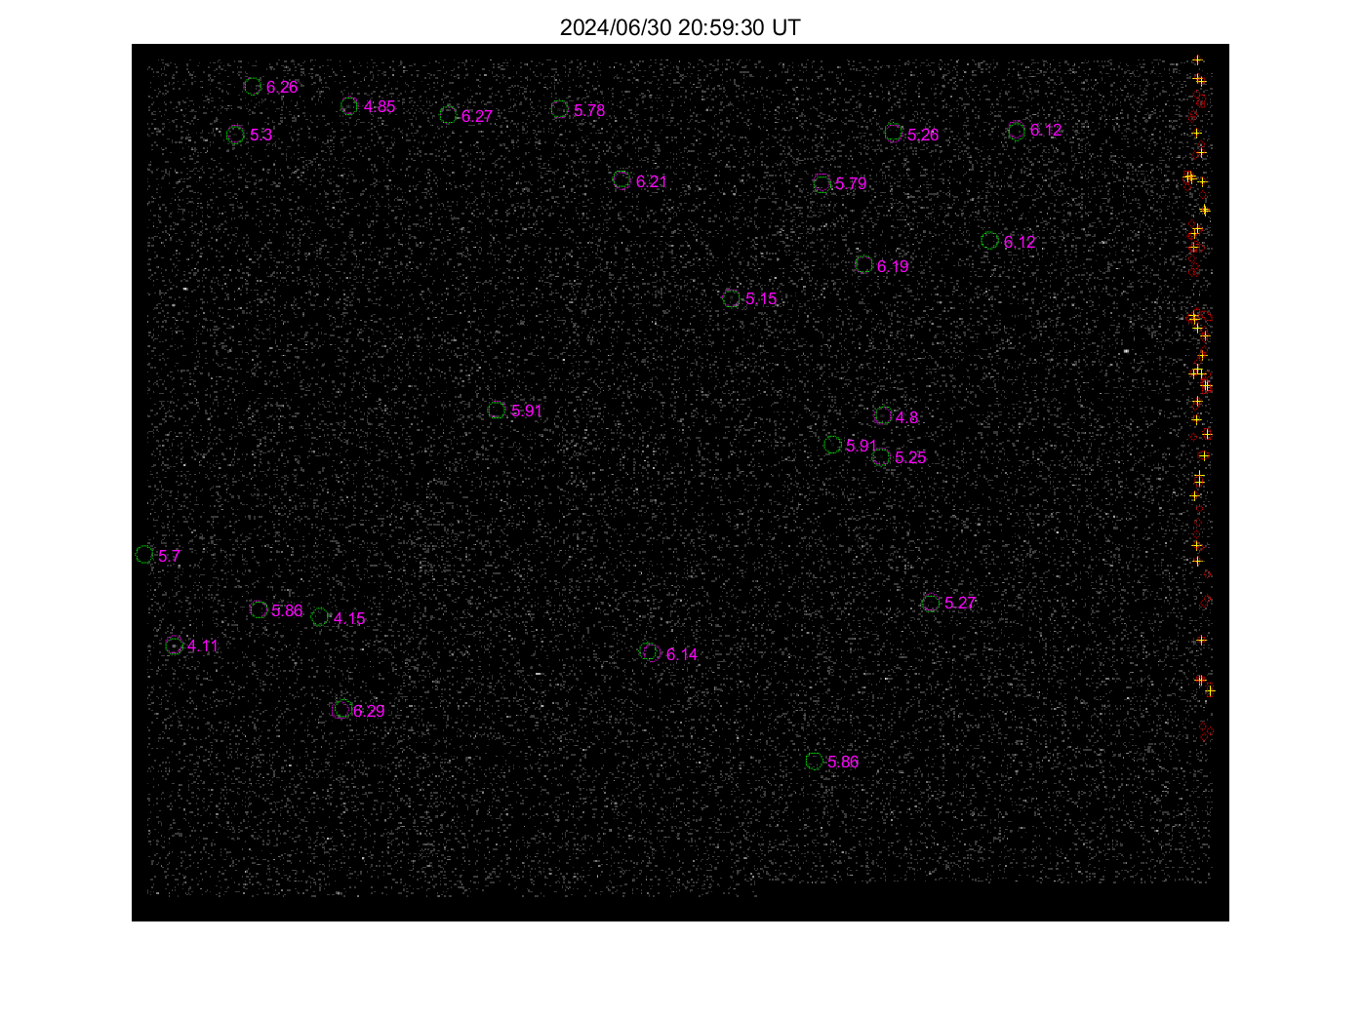Click the magnitude label 5.26

tap(923, 135)
